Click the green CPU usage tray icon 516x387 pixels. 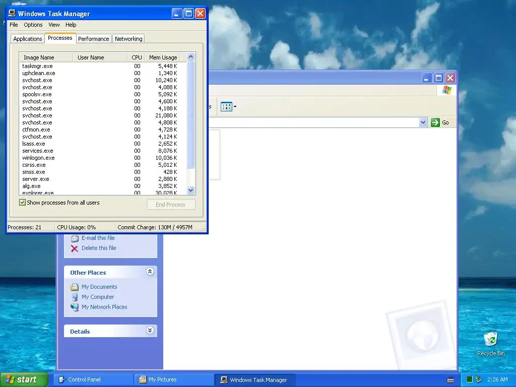coord(470,379)
